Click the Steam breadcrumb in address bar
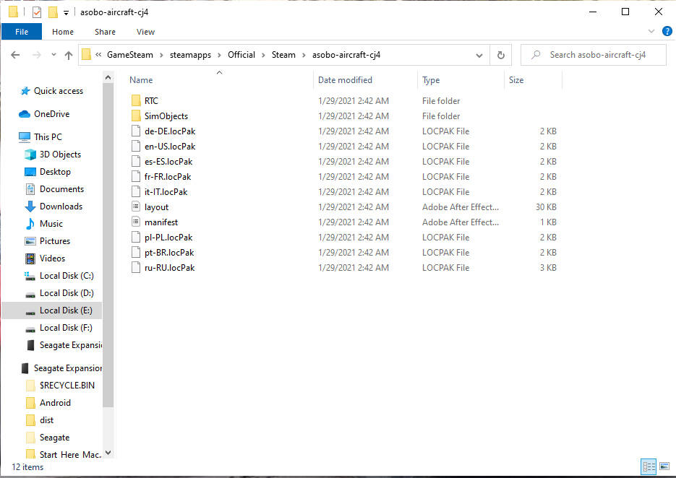676x478 pixels. [283, 55]
